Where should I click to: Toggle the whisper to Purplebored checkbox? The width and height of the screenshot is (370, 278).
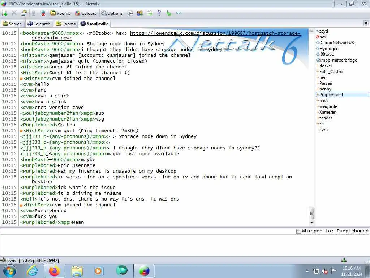[x=298, y=231]
